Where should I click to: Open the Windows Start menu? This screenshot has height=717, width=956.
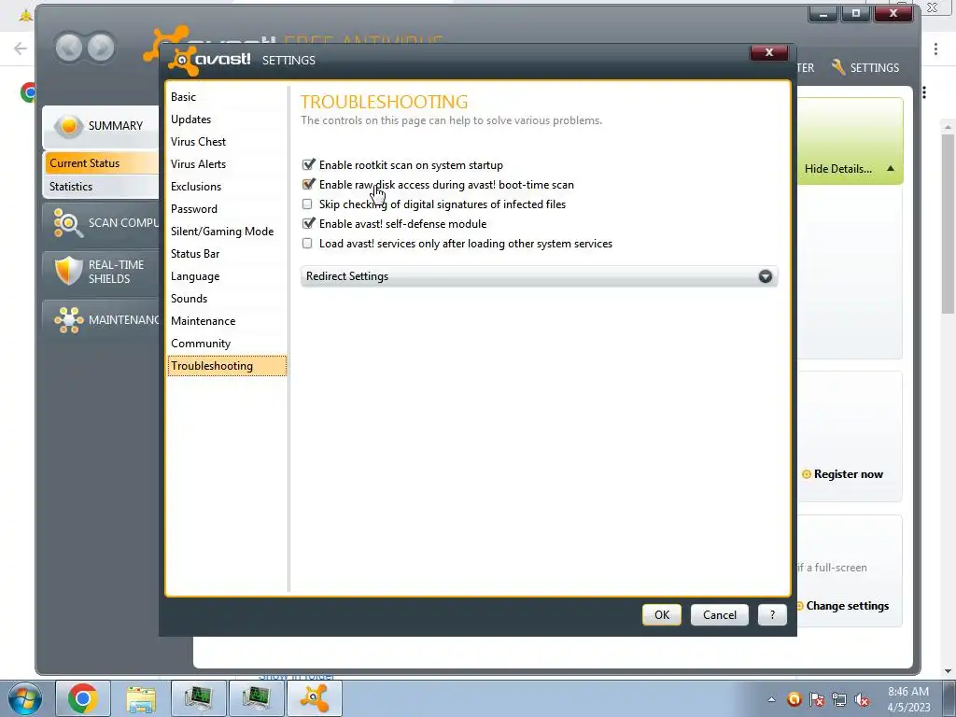click(x=23, y=698)
